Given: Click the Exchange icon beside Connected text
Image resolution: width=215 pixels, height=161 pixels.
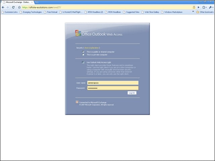Looking at the screenshot, I should [77, 102].
